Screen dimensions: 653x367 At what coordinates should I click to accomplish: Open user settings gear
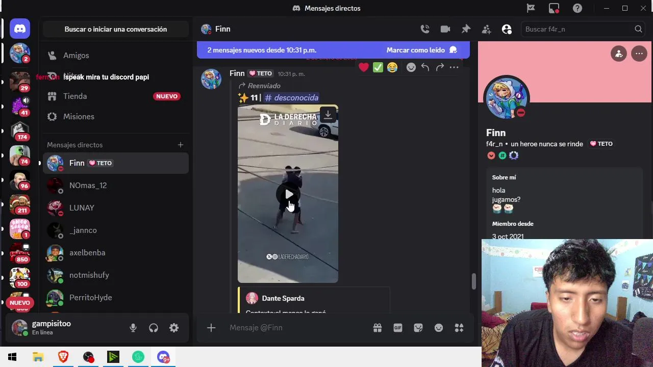pyautogui.click(x=174, y=328)
